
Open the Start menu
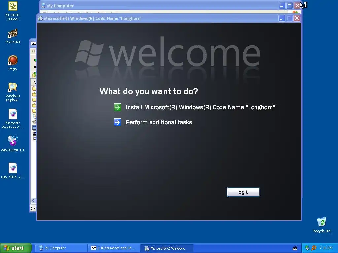pyautogui.click(x=16, y=248)
